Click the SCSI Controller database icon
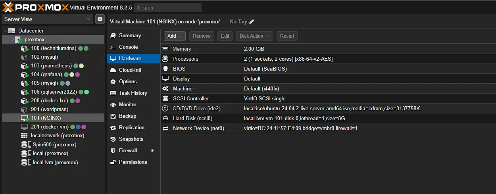This screenshot has width=496, height=194. pos(165,98)
